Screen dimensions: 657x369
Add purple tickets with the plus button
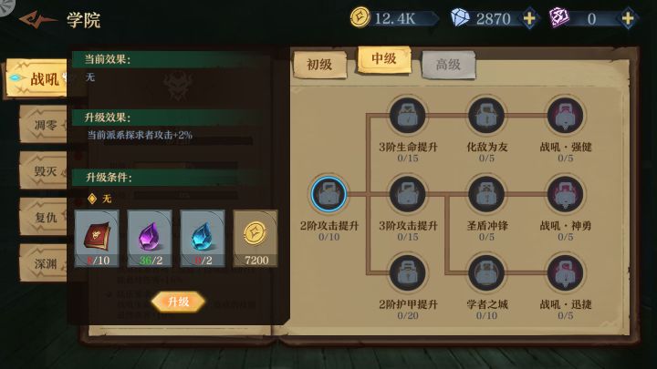pyautogui.click(x=627, y=18)
